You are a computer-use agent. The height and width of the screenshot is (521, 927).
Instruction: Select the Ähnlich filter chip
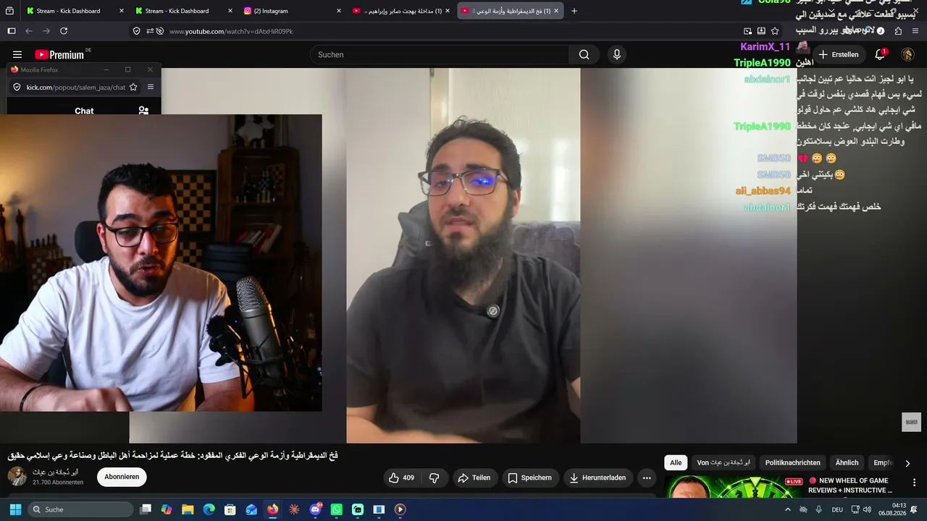pyautogui.click(x=847, y=463)
